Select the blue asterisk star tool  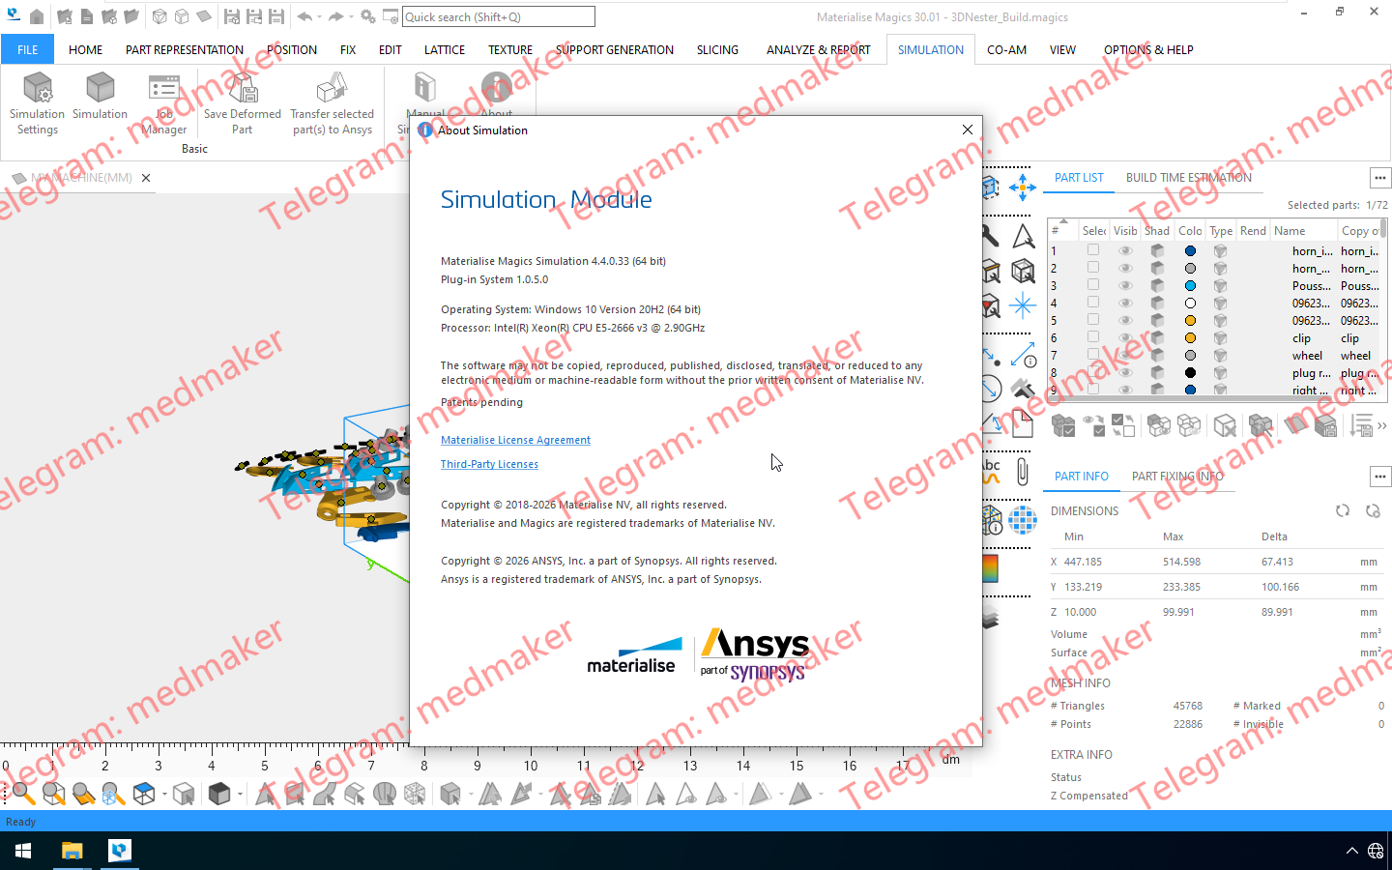[1022, 305]
